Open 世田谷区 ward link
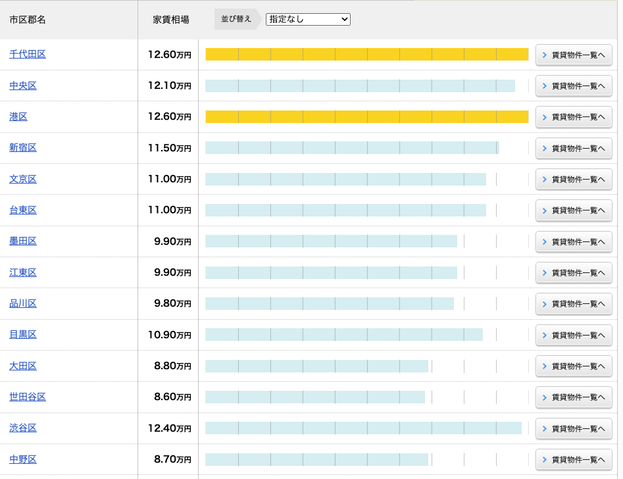Screen dimensions: 623x479 click(x=28, y=397)
